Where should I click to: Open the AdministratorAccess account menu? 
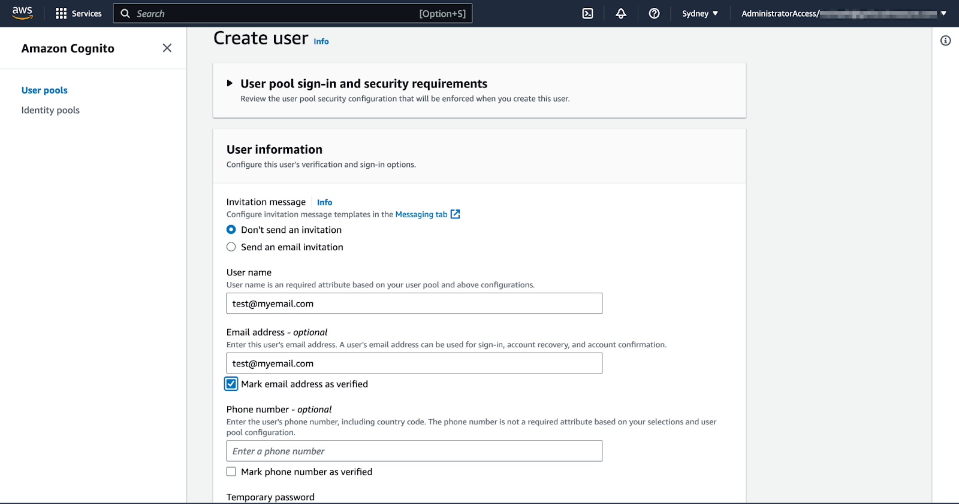843,13
